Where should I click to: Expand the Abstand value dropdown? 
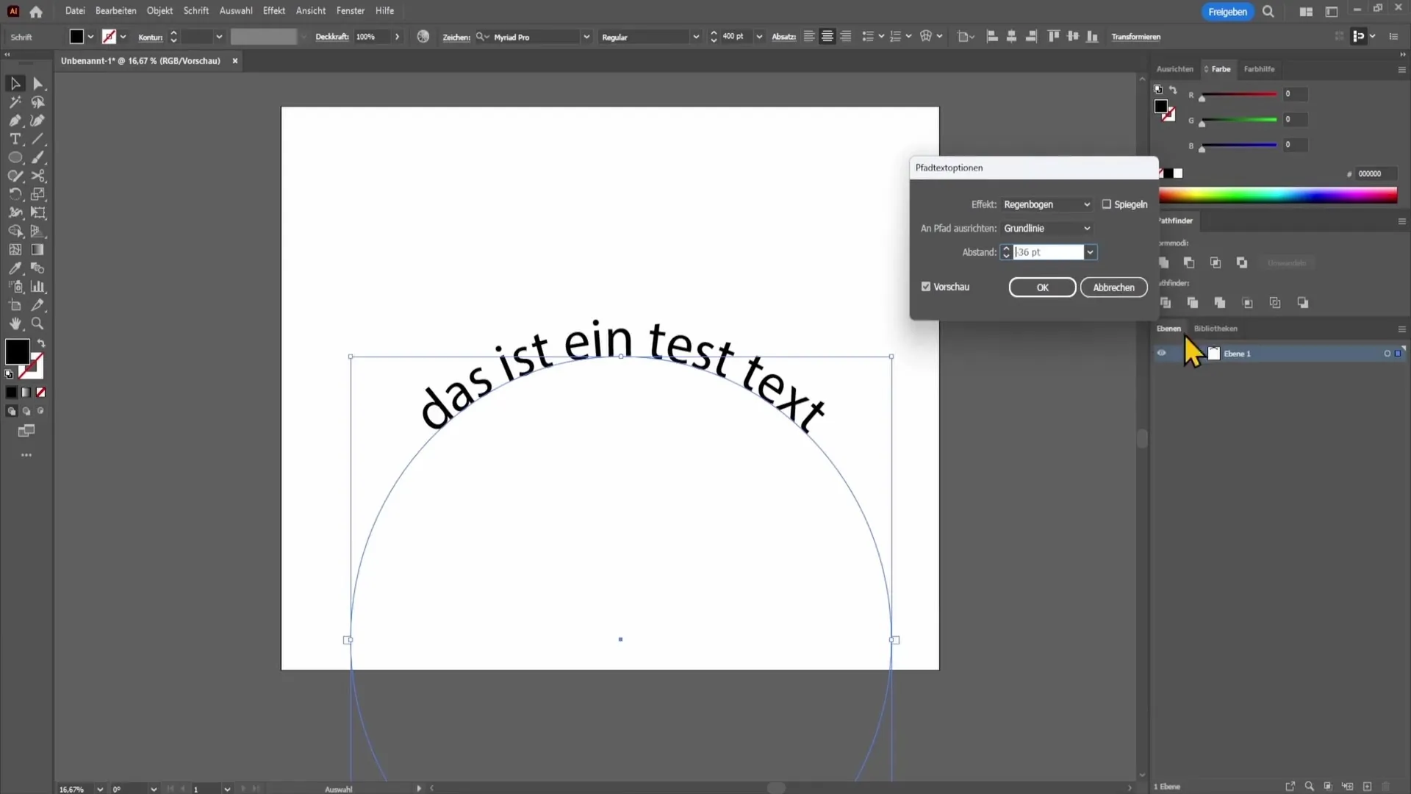(x=1093, y=253)
